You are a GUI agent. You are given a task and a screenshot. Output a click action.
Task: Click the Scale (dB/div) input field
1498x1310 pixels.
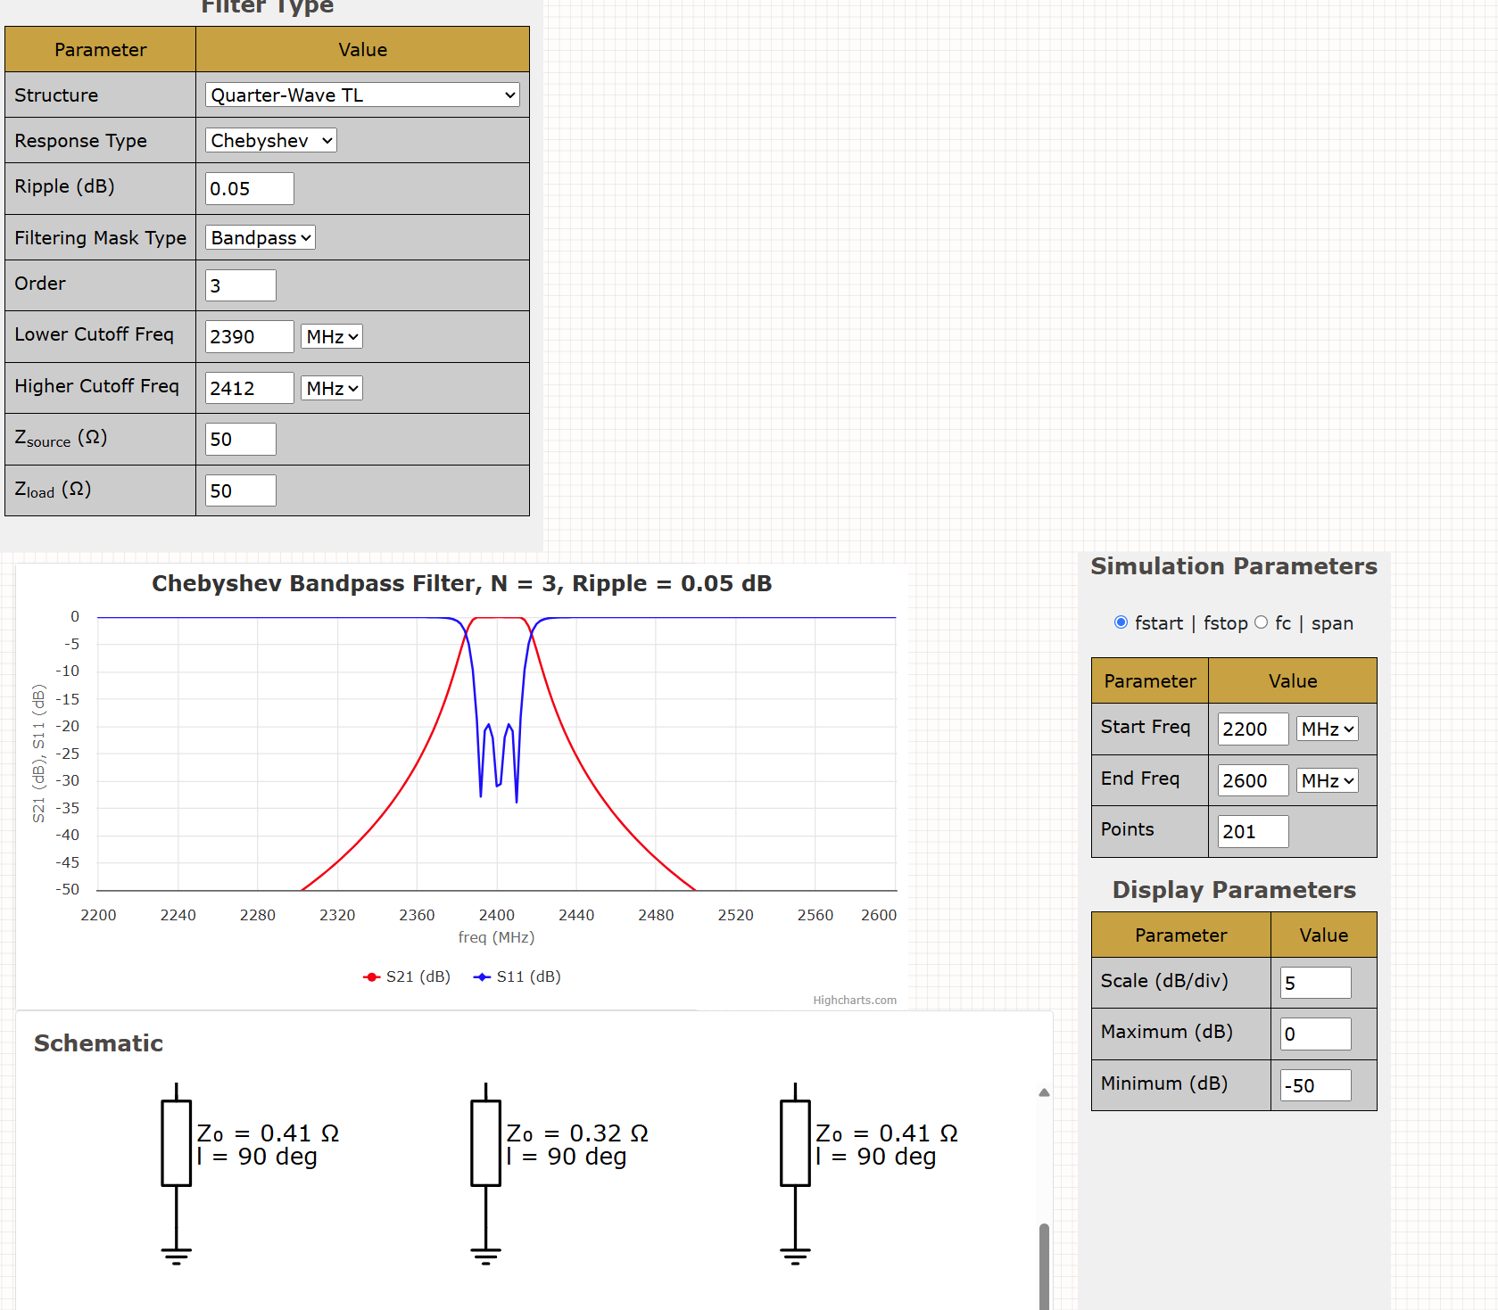(x=1314, y=983)
